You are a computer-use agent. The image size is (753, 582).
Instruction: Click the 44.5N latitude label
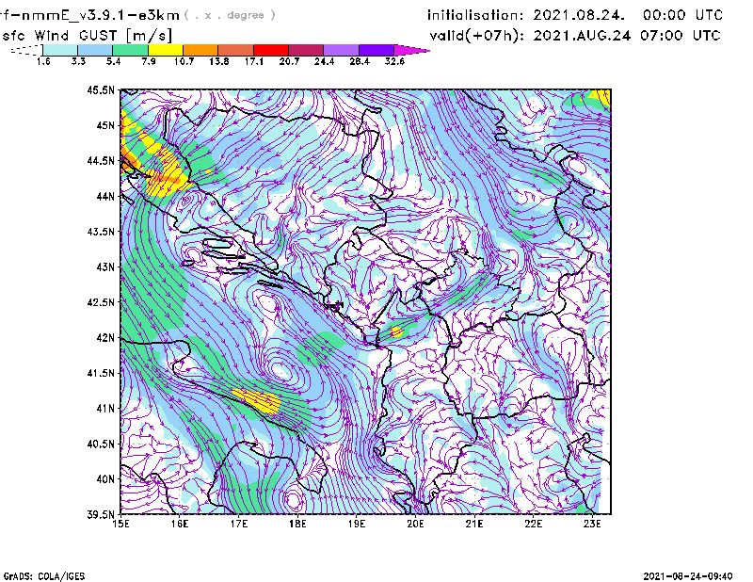pyautogui.click(x=101, y=160)
